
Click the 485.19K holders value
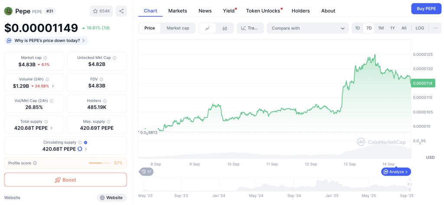click(97, 107)
